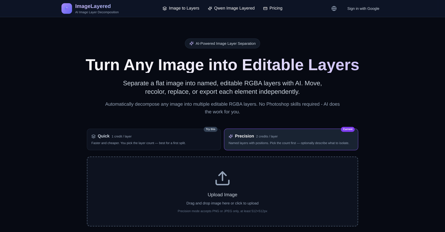445x232 pixels.
Task: Click the 'Automatically decompose any image' paragraph
Action: pyautogui.click(x=222, y=108)
